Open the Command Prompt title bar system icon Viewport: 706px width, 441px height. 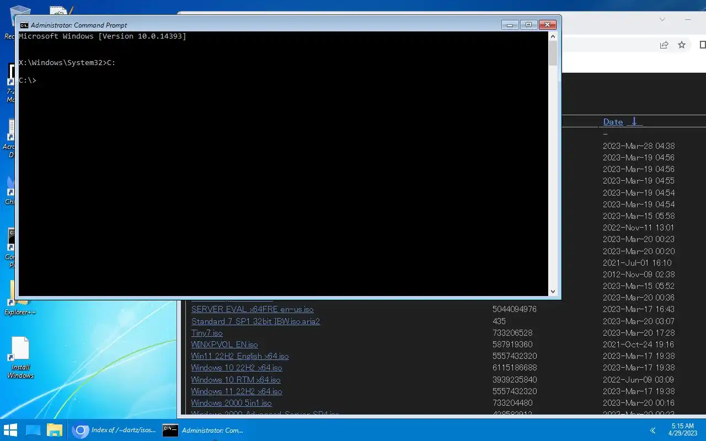click(24, 25)
